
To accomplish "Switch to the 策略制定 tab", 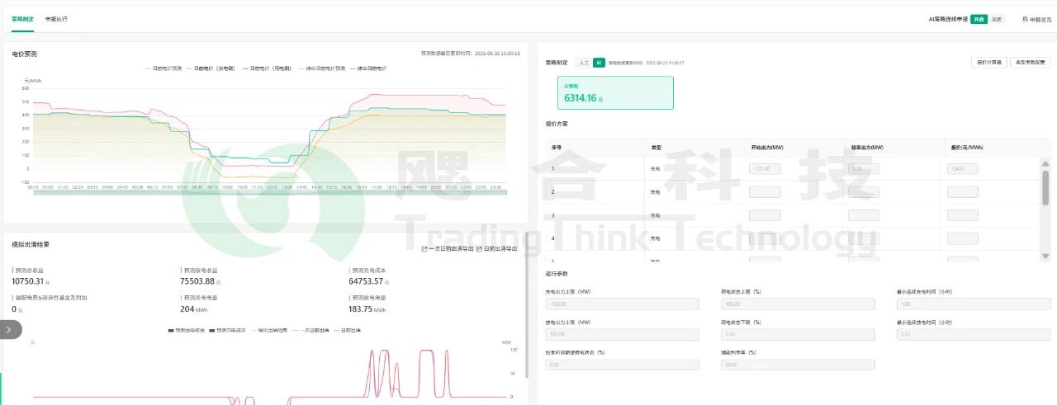I will tap(22, 18).
